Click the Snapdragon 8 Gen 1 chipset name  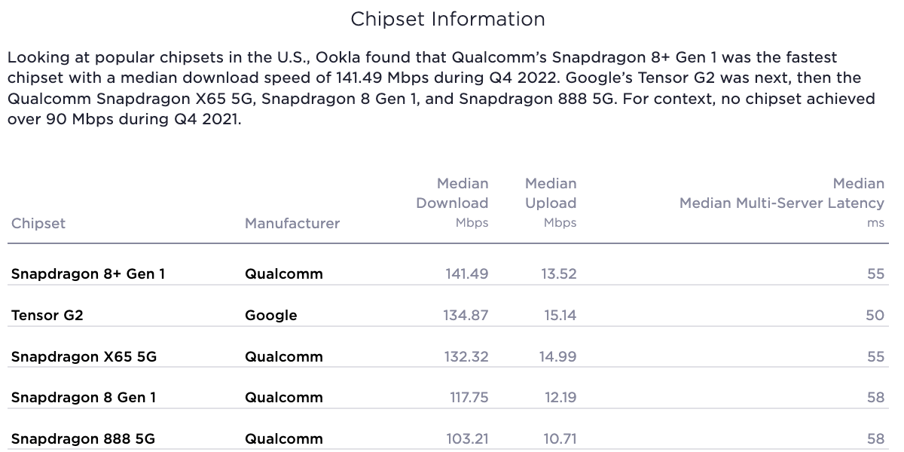(84, 397)
